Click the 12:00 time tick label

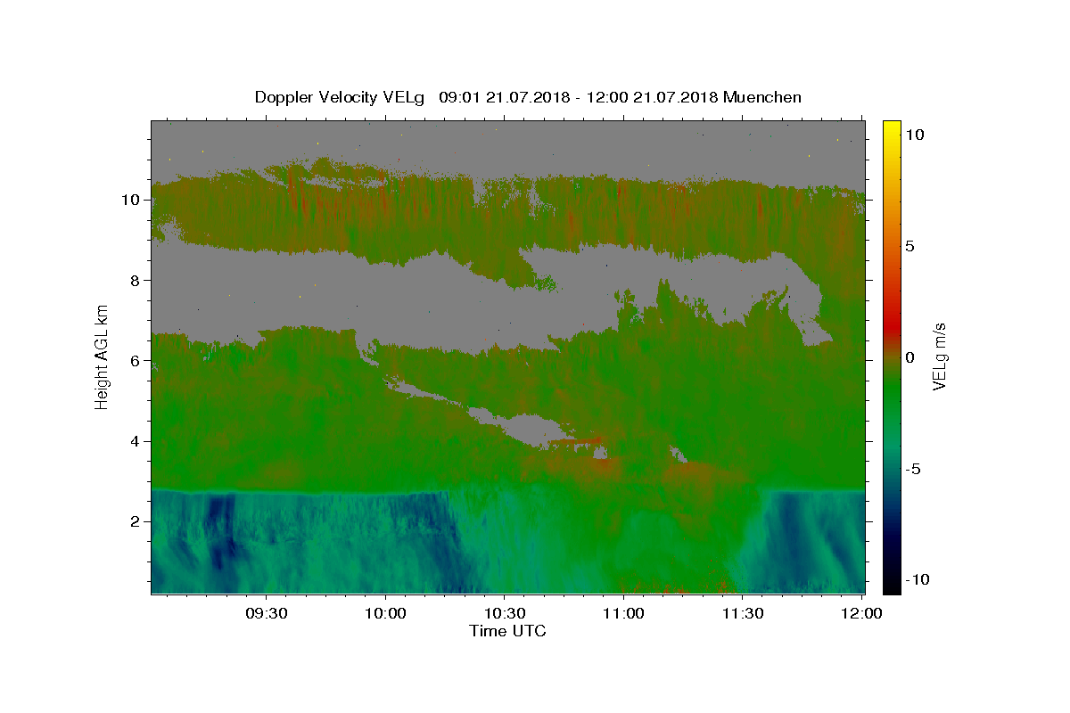click(x=861, y=614)
